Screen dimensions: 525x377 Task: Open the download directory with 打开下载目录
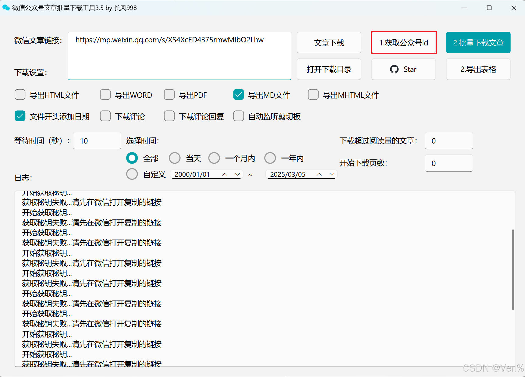[329, 69]
